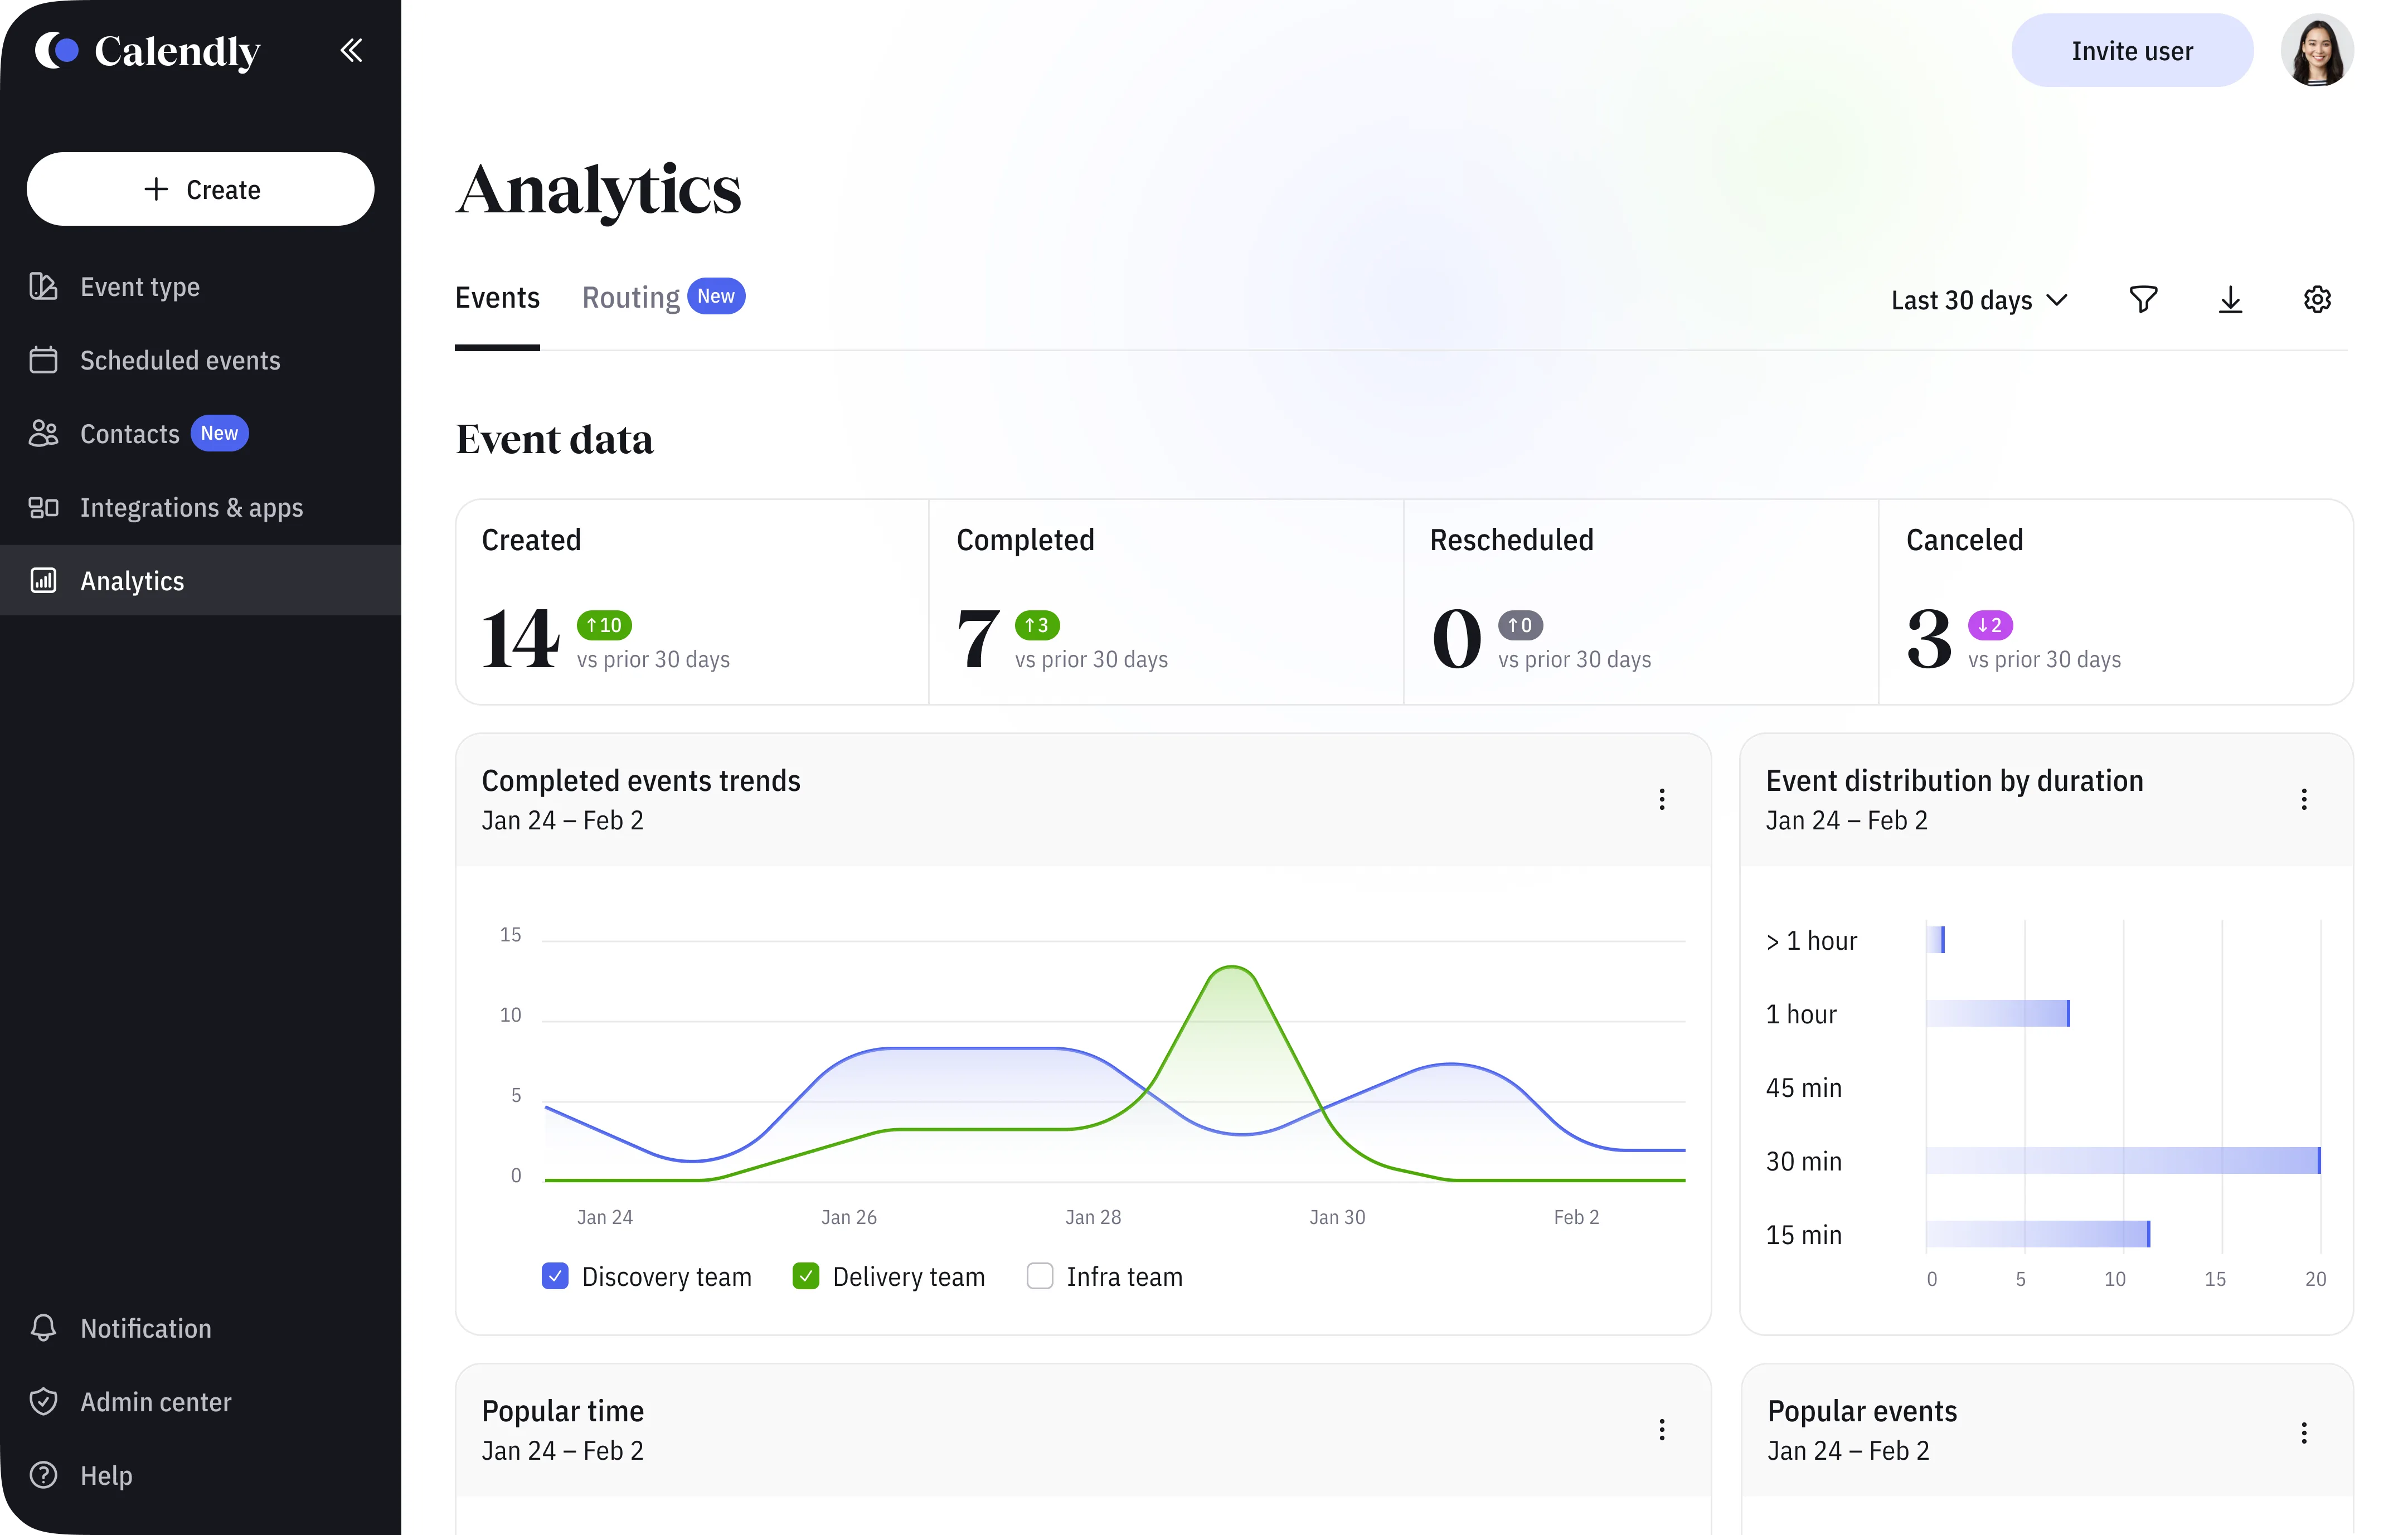Collapse the sidebar with double-chevron icon

[x=351, y=50]
